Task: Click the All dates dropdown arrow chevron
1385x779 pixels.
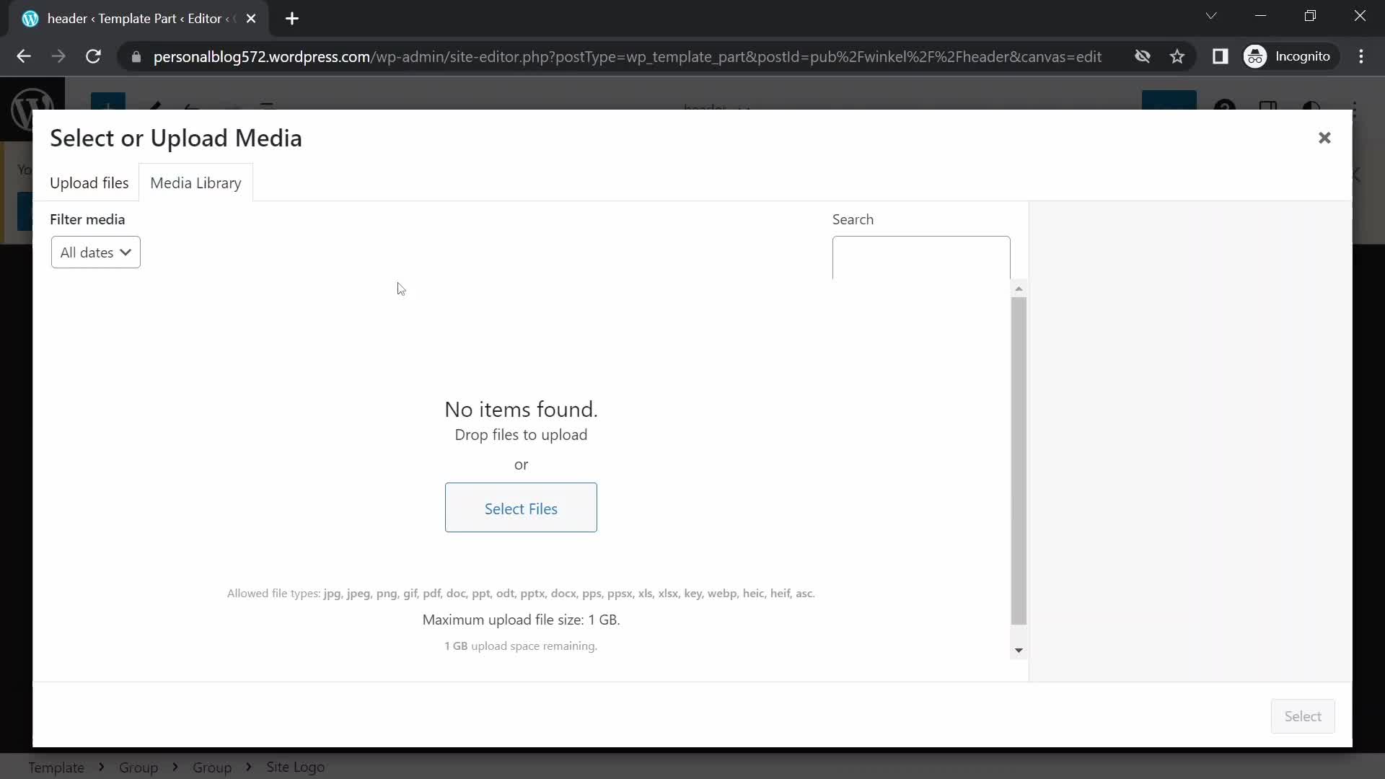Action: (126, 252)
